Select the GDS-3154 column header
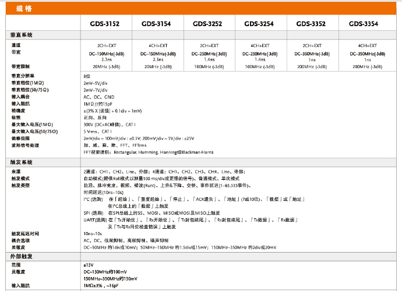Viewport: 402px width, 291px height. 156,24
